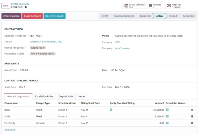Toggle Schedules Generated checkbox for Electricity
This screenshot has height=134, width=198.
tap(167, 123)
